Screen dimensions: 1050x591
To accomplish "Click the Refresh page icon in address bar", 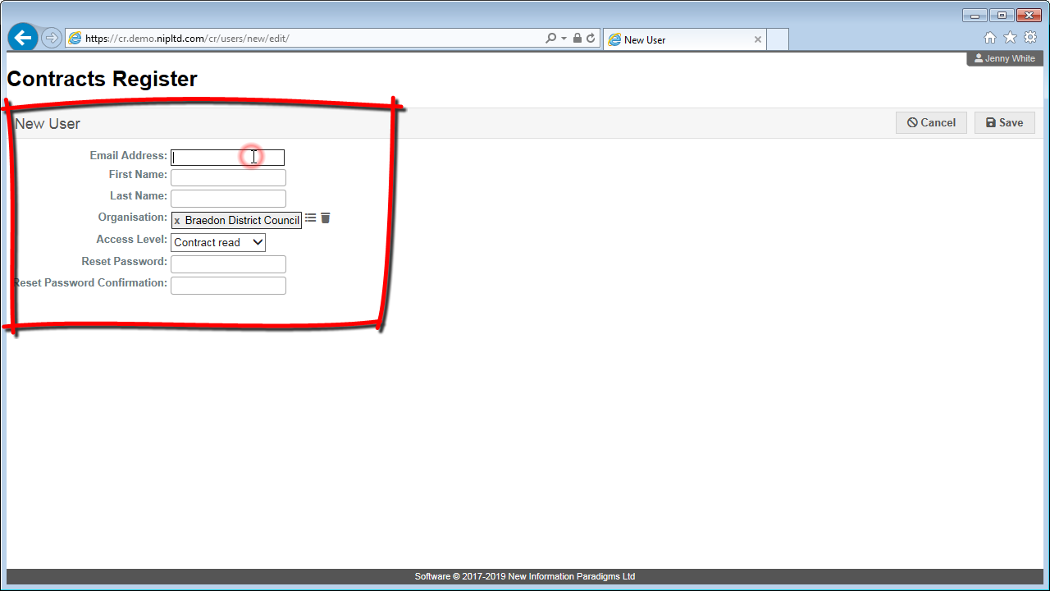I will [x=591, y=39].
